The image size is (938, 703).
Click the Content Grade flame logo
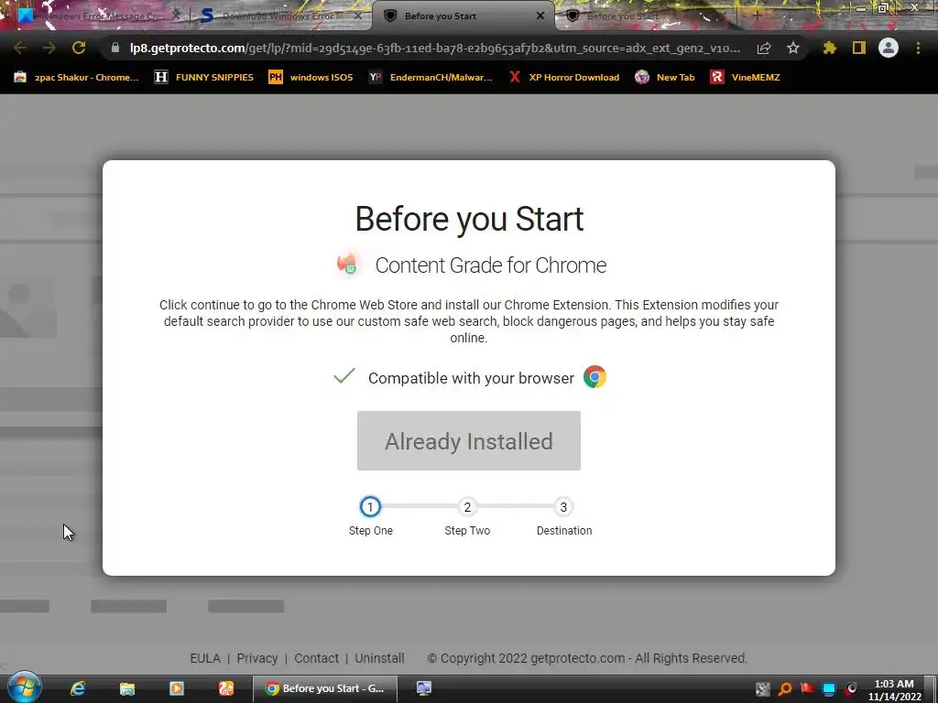click(347, 265)
